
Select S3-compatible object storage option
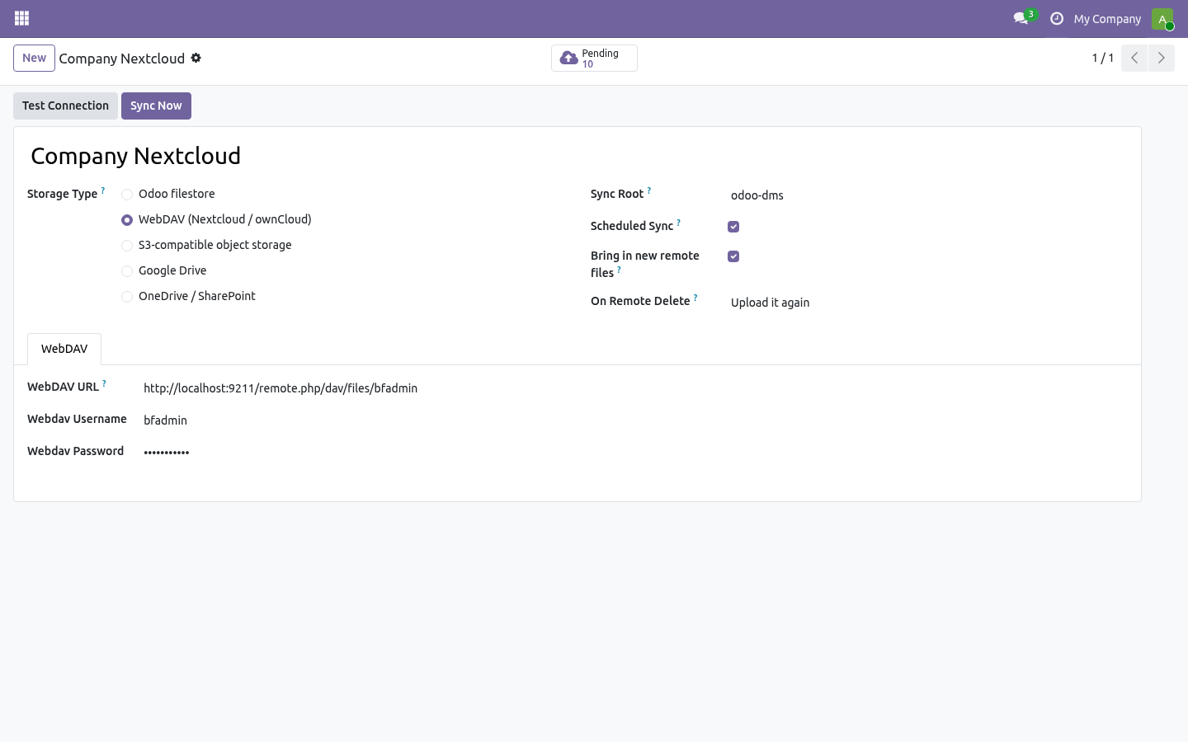point(127,246)
